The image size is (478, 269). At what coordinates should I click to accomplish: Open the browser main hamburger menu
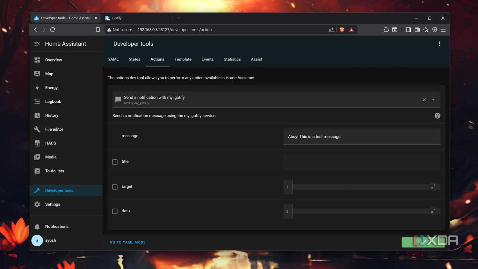tap(443, 30)
